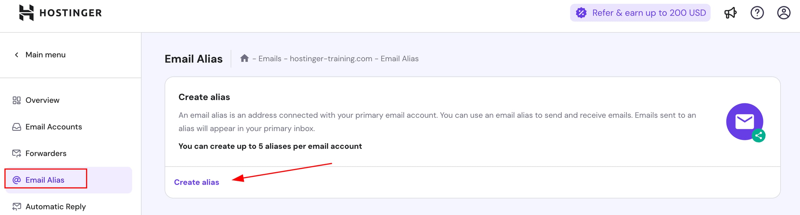This screenshot has width=800, height=215.
Task: Open Email Accounts in the sidebar
Action: pyautogui.click(x=54, y=127)
